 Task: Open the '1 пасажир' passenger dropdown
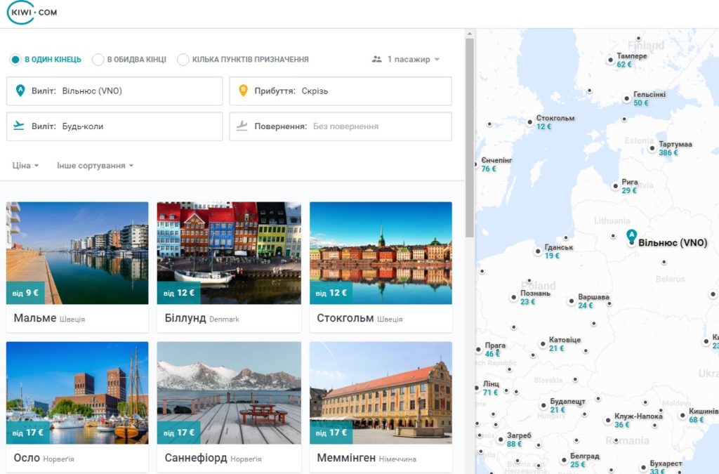coord(406,59)
